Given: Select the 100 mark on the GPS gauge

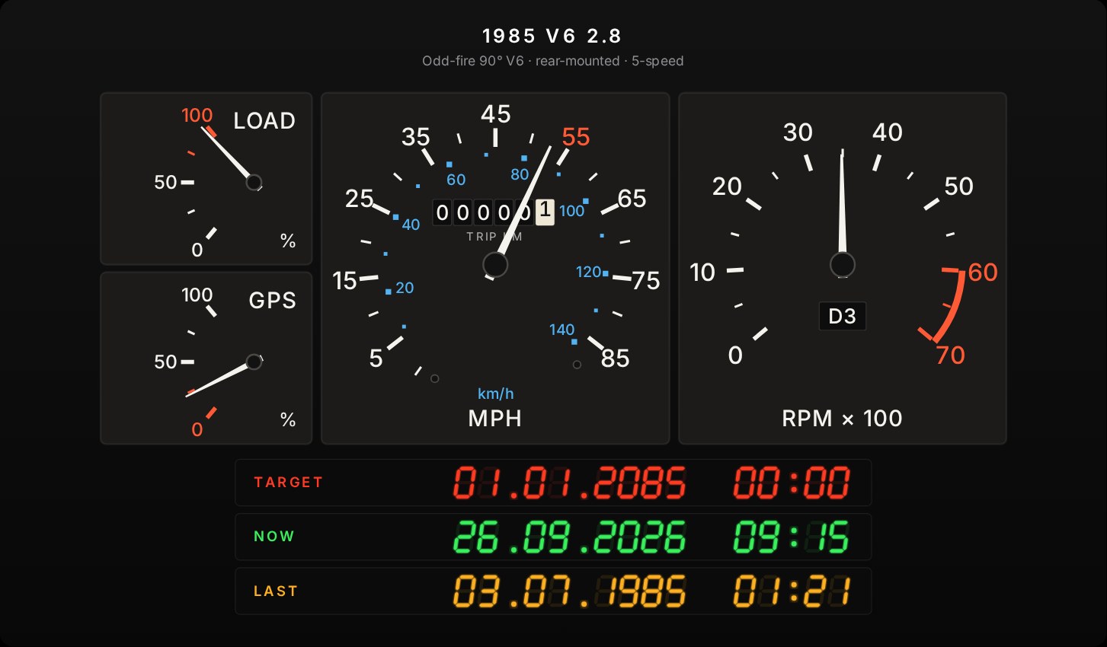Looking at the screenshot, I should (197, 295).
